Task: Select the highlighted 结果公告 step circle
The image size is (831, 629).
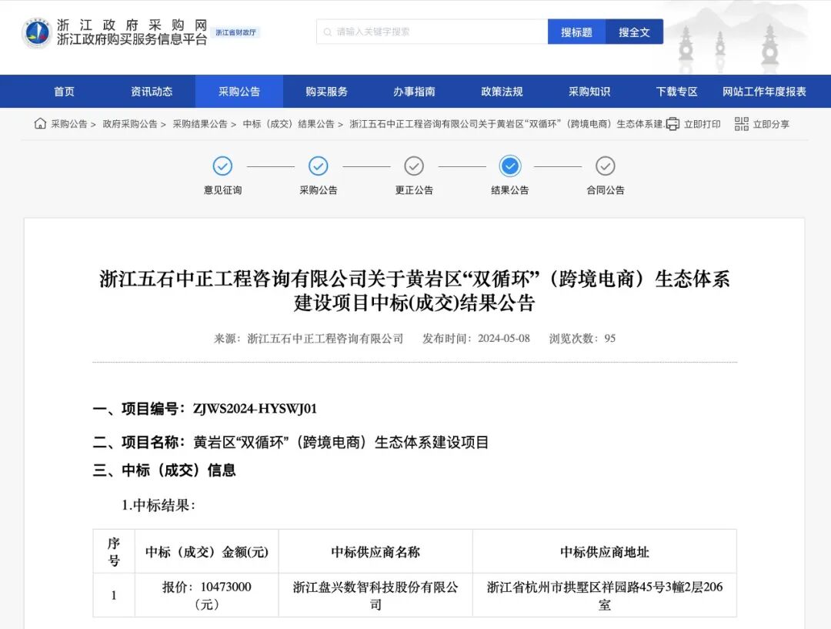Action: [510, 166]
